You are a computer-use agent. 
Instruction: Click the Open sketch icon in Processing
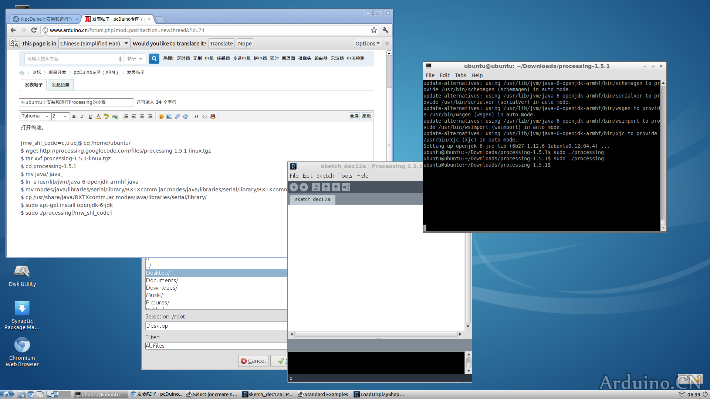[x=326, y=187]
